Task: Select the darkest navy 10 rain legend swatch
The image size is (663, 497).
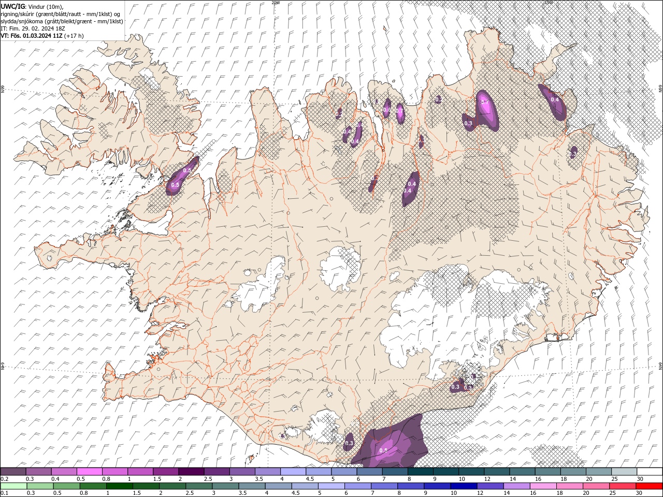Action: (x=464, y=486)
